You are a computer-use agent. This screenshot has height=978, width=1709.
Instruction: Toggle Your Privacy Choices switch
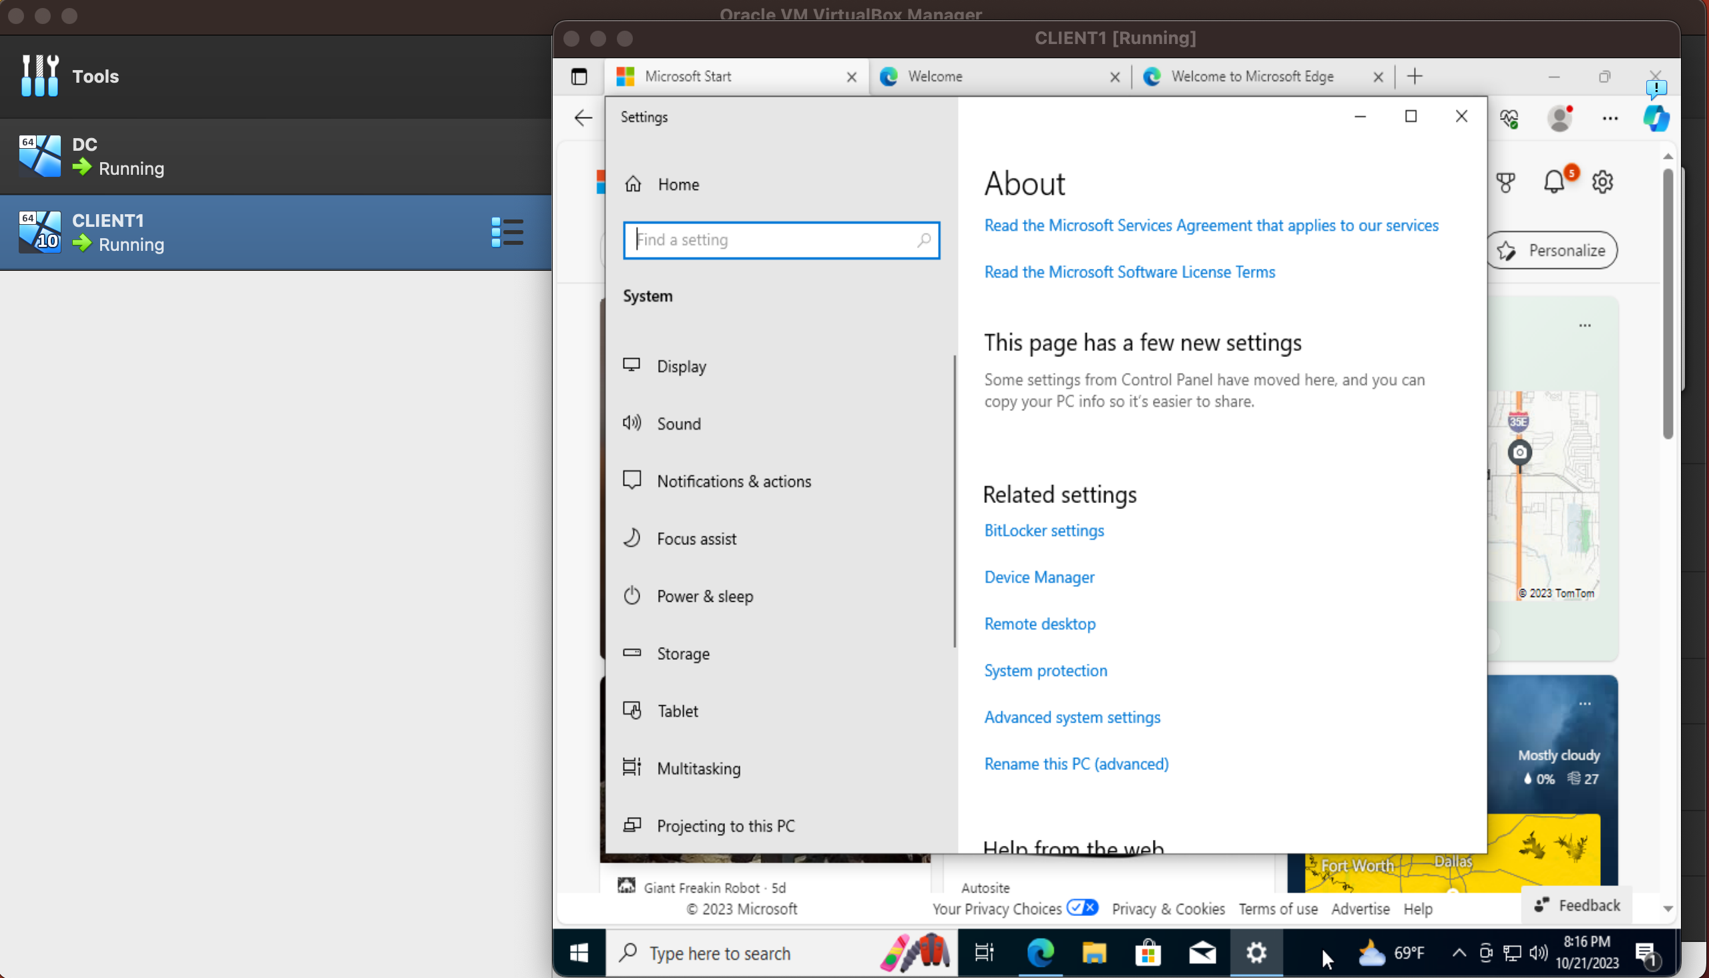[x=1082, y=907]
